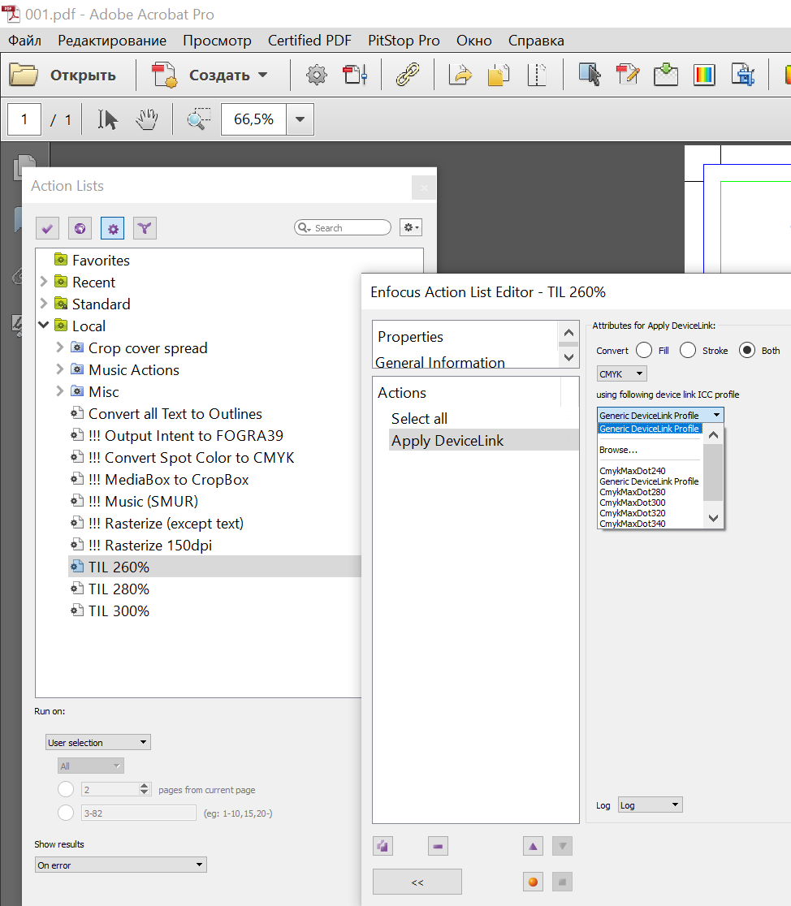
Task: Click the chain link toolbar icon
Action: (x=407, y=75)
